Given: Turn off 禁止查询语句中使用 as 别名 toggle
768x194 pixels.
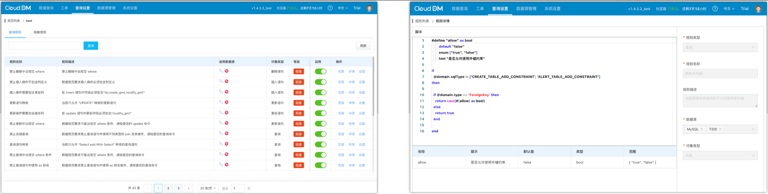Looking at the screenshot, I should click(x=320, y=165).
